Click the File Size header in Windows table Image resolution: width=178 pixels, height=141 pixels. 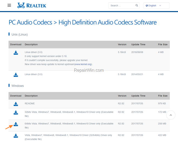(163, 96)
